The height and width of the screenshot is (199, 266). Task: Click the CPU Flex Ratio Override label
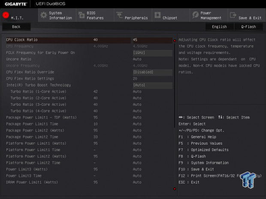[x=30, y=72]
